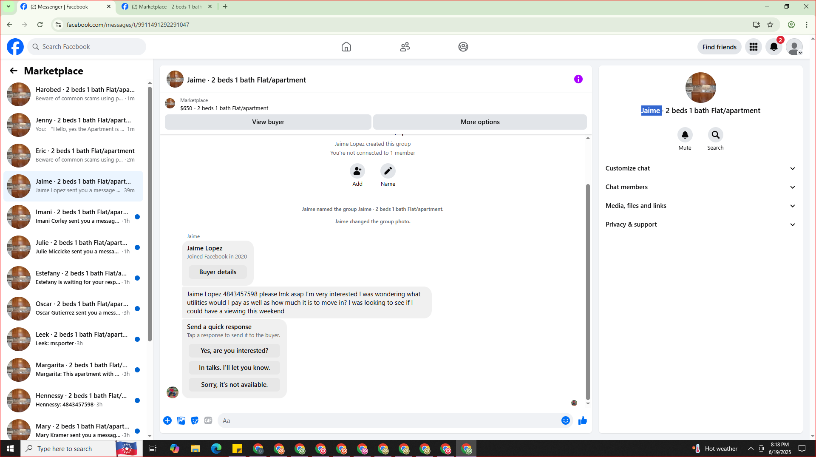Screen dimensions: 816x457
Task: Expand the Customize chat section
Action: [700, 168]
